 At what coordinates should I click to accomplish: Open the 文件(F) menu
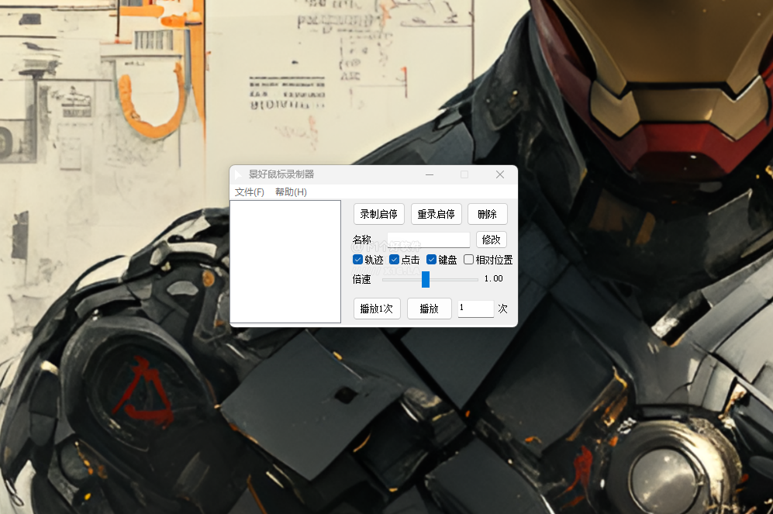point(250,192)
